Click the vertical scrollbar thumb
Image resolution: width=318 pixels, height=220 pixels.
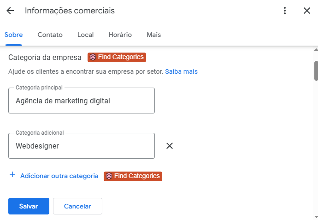pyautogui.click(x=316, y=71)
